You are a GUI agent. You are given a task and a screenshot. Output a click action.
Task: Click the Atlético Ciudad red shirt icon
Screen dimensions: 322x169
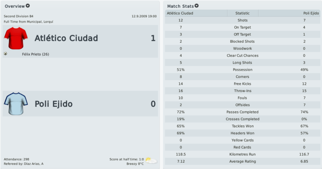16,38
